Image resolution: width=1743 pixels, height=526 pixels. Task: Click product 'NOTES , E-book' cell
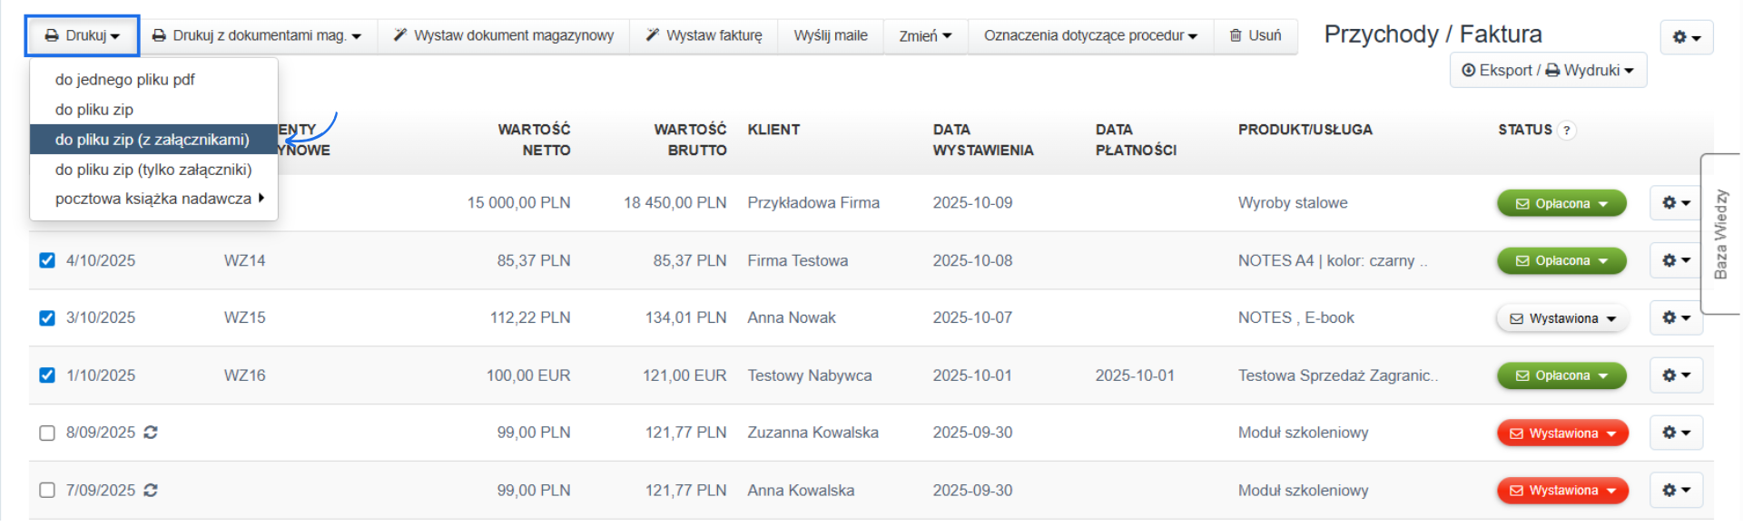[x=1295, y=317]
